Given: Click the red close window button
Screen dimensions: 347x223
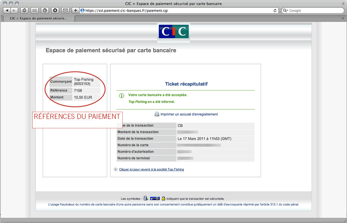Looking at the screenshot, I should point(5,3).
